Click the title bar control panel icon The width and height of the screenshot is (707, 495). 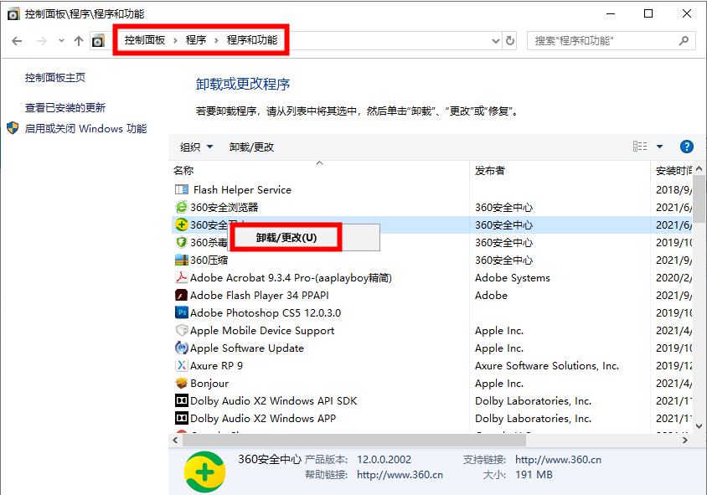(13, 14)
